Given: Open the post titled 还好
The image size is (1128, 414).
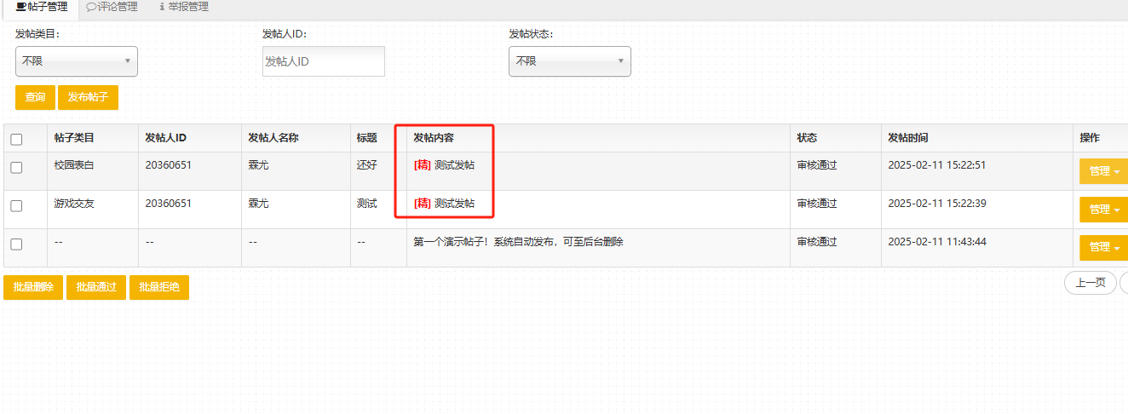Looking at the screenshot, I should pyautogui.click(x=367, y=165).
